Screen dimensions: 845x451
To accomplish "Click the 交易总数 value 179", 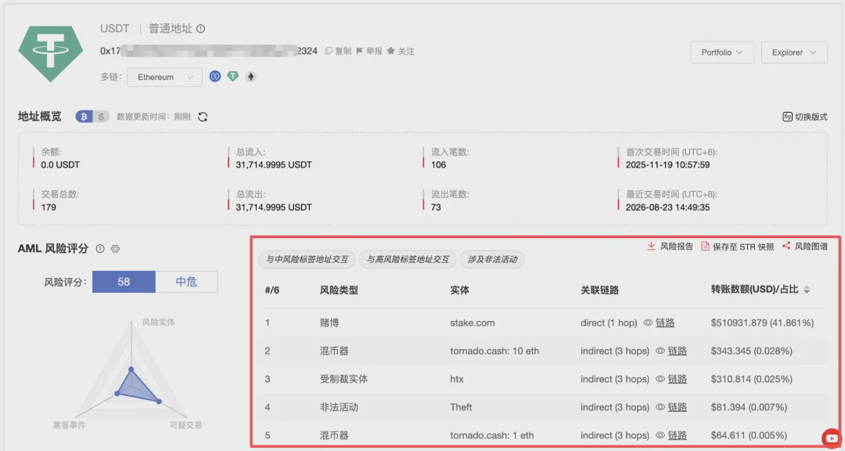I will [x=49, y=207].
